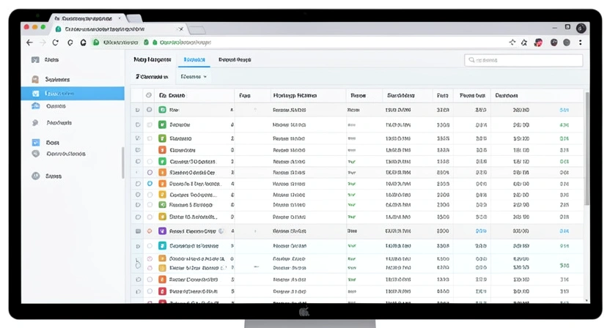The image size is (610, 328).
Task: Click the four-point sparkle icon left of the bookmark star
Action: (512, 42)
